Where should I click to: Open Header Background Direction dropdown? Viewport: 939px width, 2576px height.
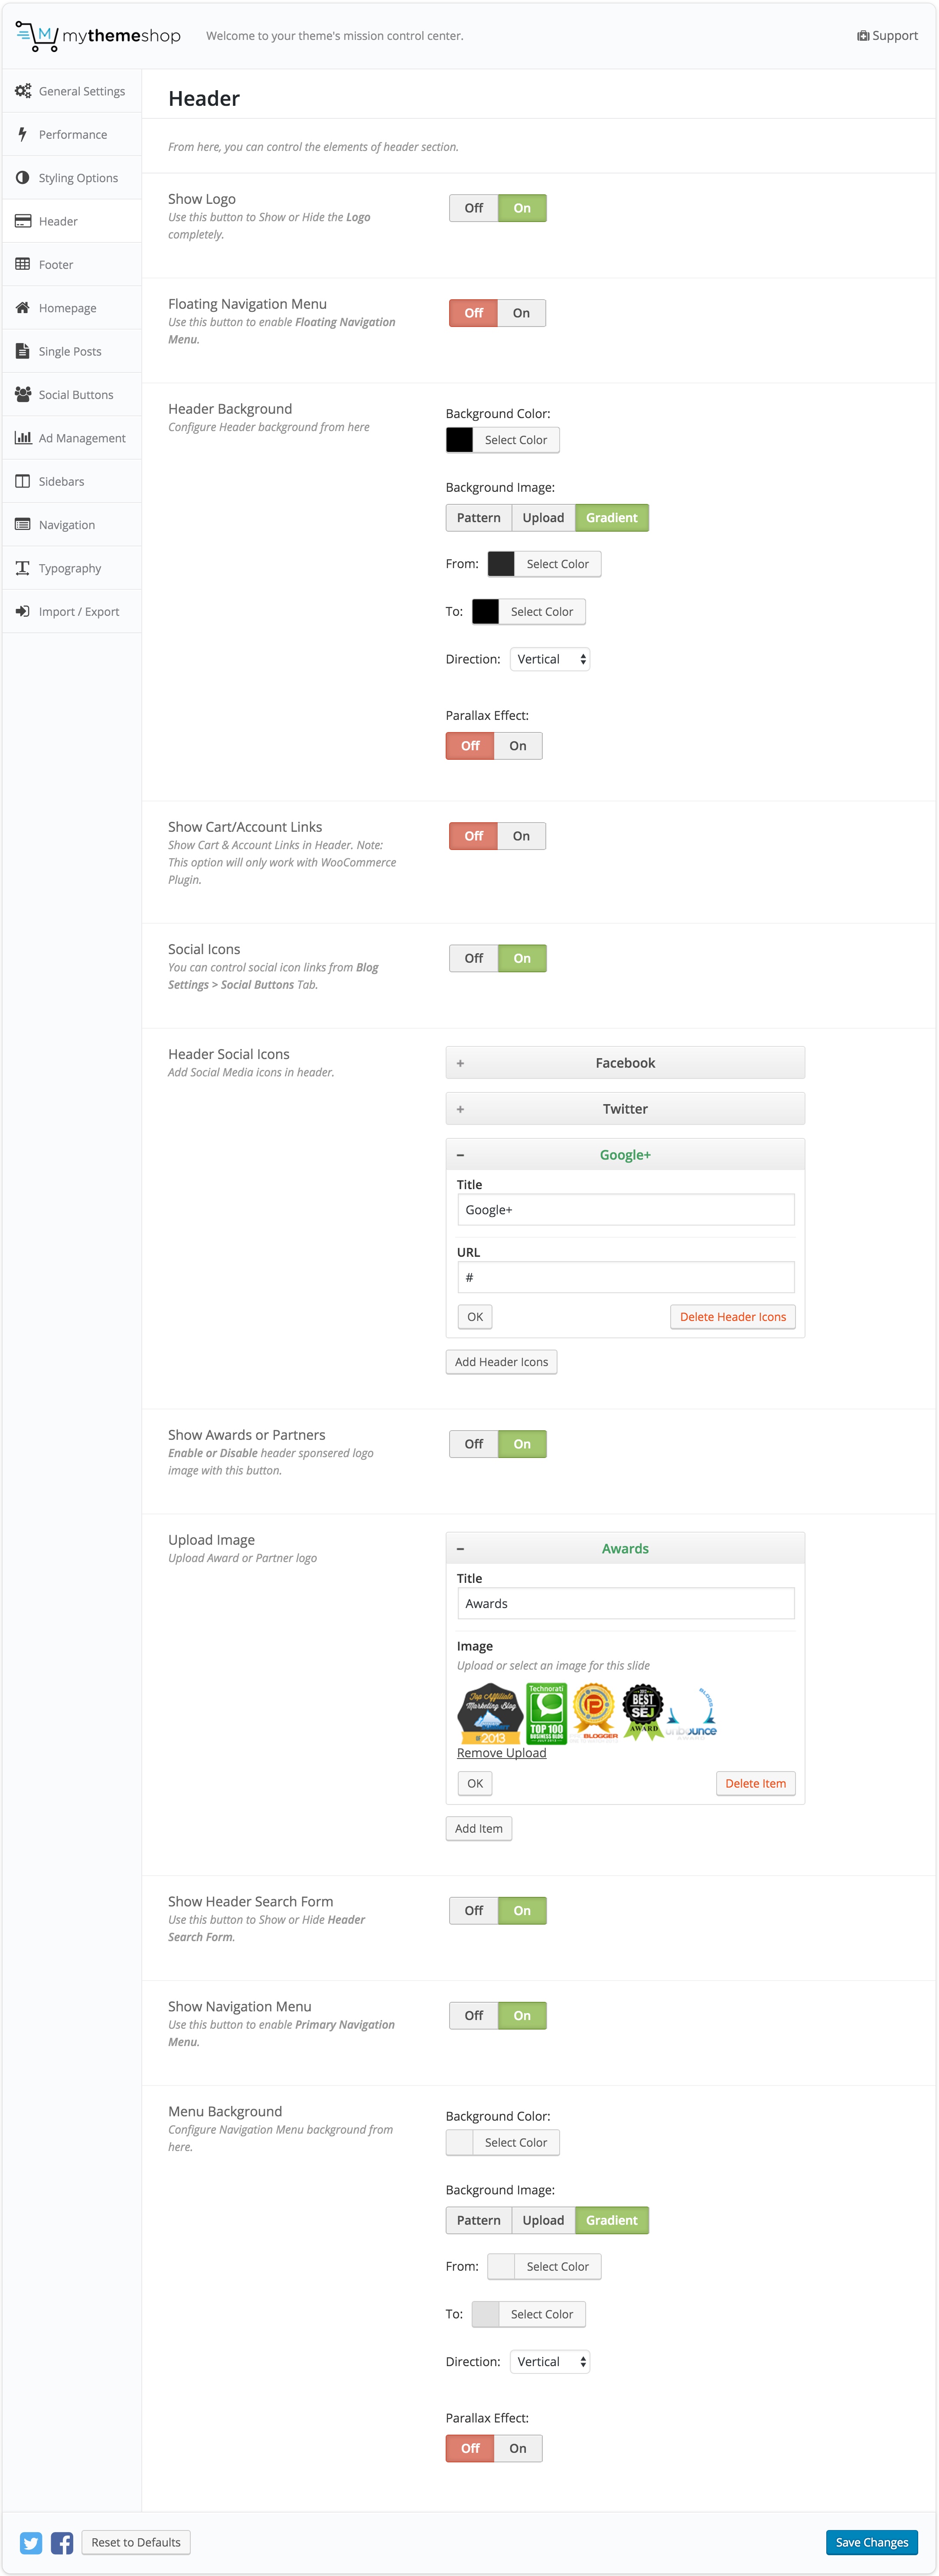click(550, 659)
